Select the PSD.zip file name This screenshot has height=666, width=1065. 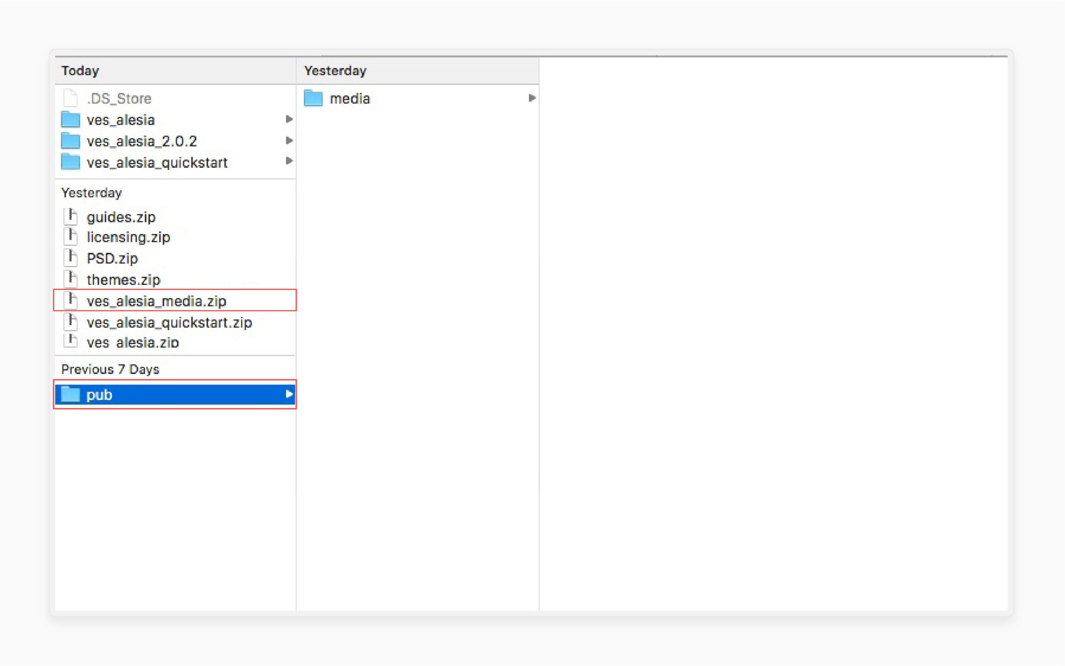[x=112, y=258]
